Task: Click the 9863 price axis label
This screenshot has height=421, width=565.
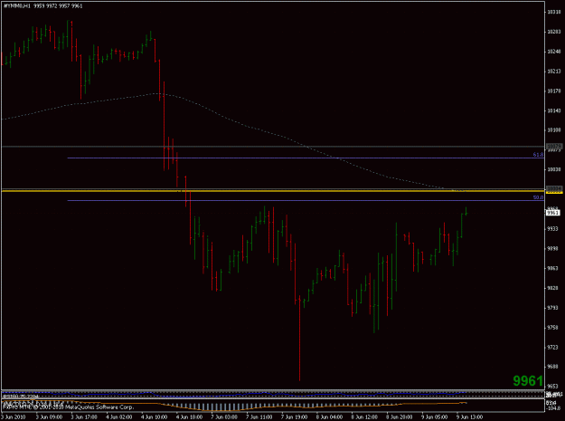Action: [553, 268]
